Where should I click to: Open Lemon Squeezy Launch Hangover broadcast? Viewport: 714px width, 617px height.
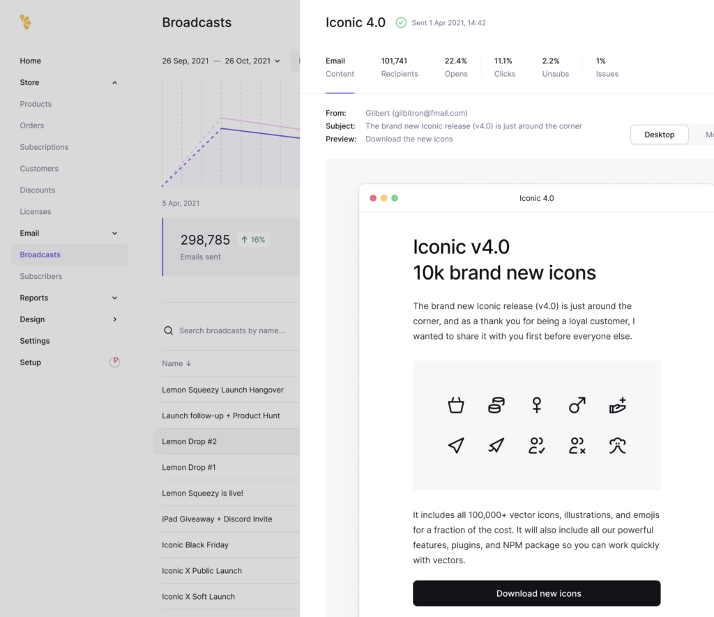222,390
